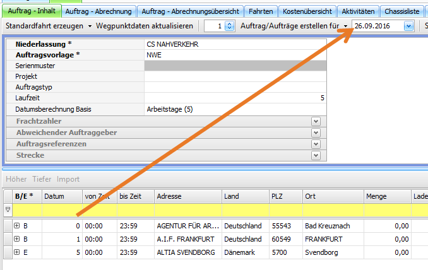Open the Auftrag - Abrechnung tab
This screenshot has height=270, width=428.
pos(99,11)
